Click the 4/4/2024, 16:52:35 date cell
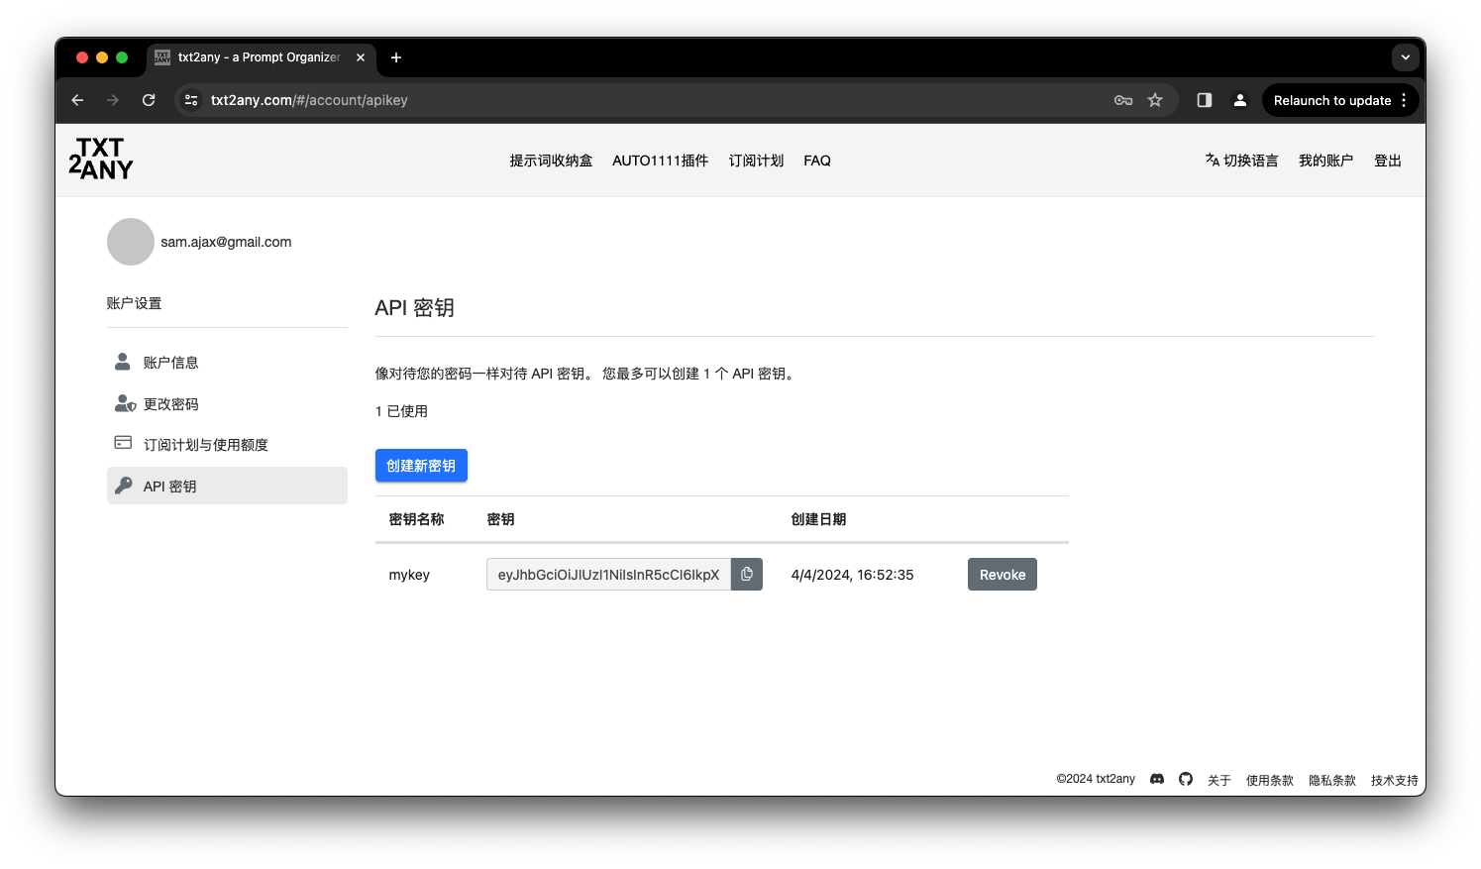This screenshot has height=869, width=1481. (x=852, y=575)
